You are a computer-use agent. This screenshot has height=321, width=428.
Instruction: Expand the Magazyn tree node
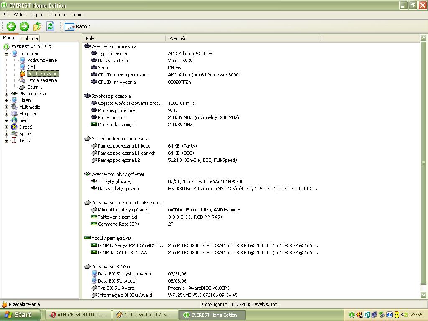pos(6,114)
